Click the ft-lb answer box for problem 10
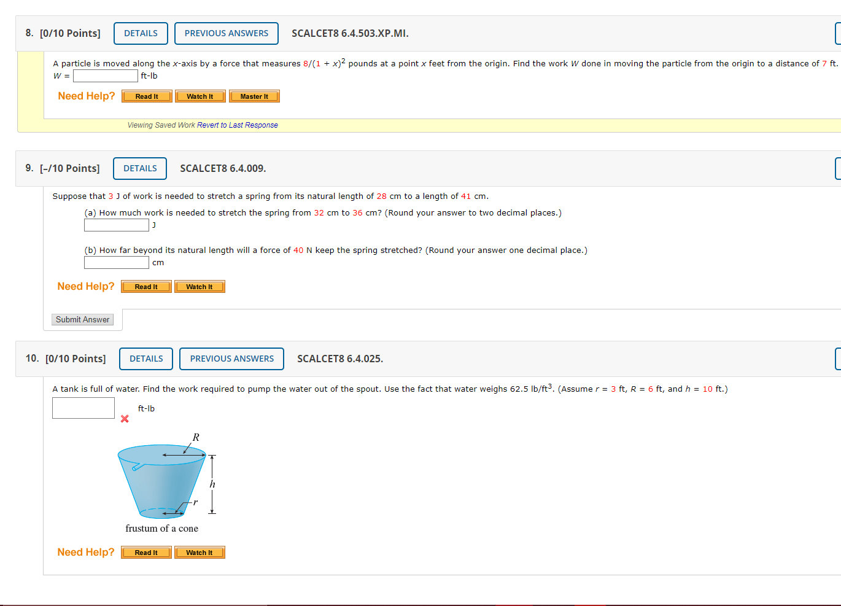 coord(83,408)
